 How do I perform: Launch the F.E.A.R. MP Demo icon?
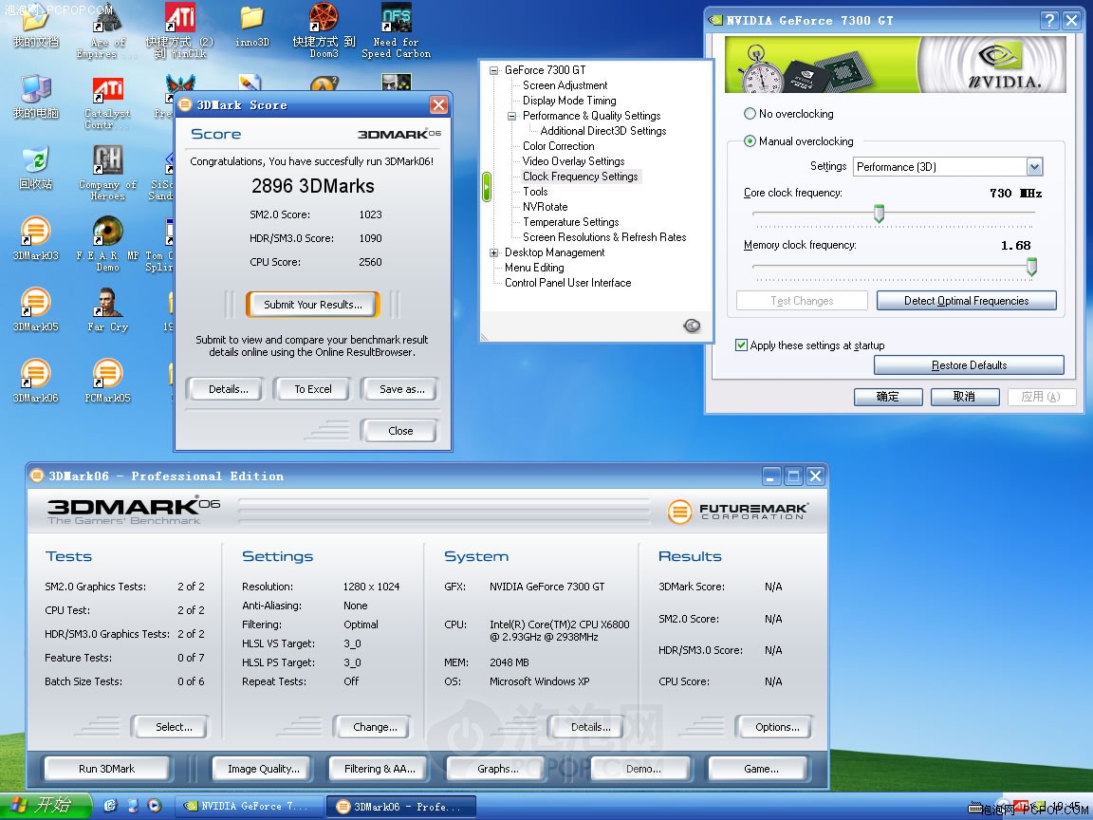pos(107,244)
